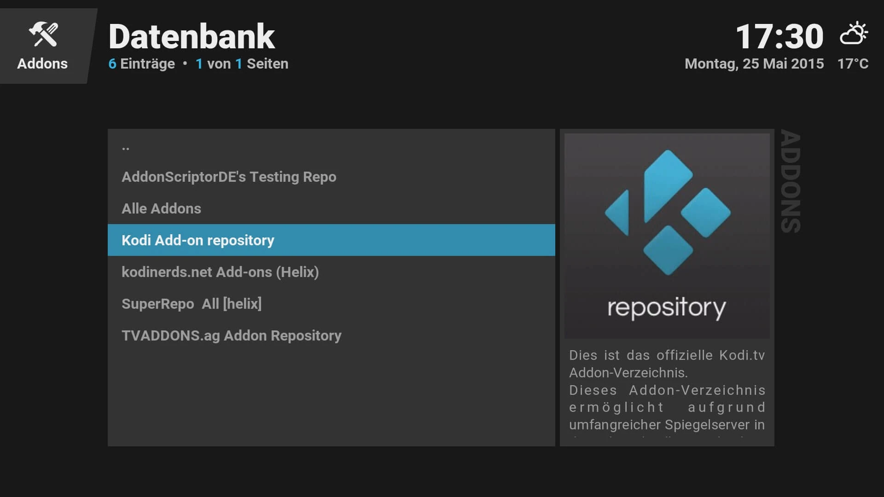This screenshot has height=497, width=884.
Task: Click the '6 Einträge' counter
Action: 141,64
